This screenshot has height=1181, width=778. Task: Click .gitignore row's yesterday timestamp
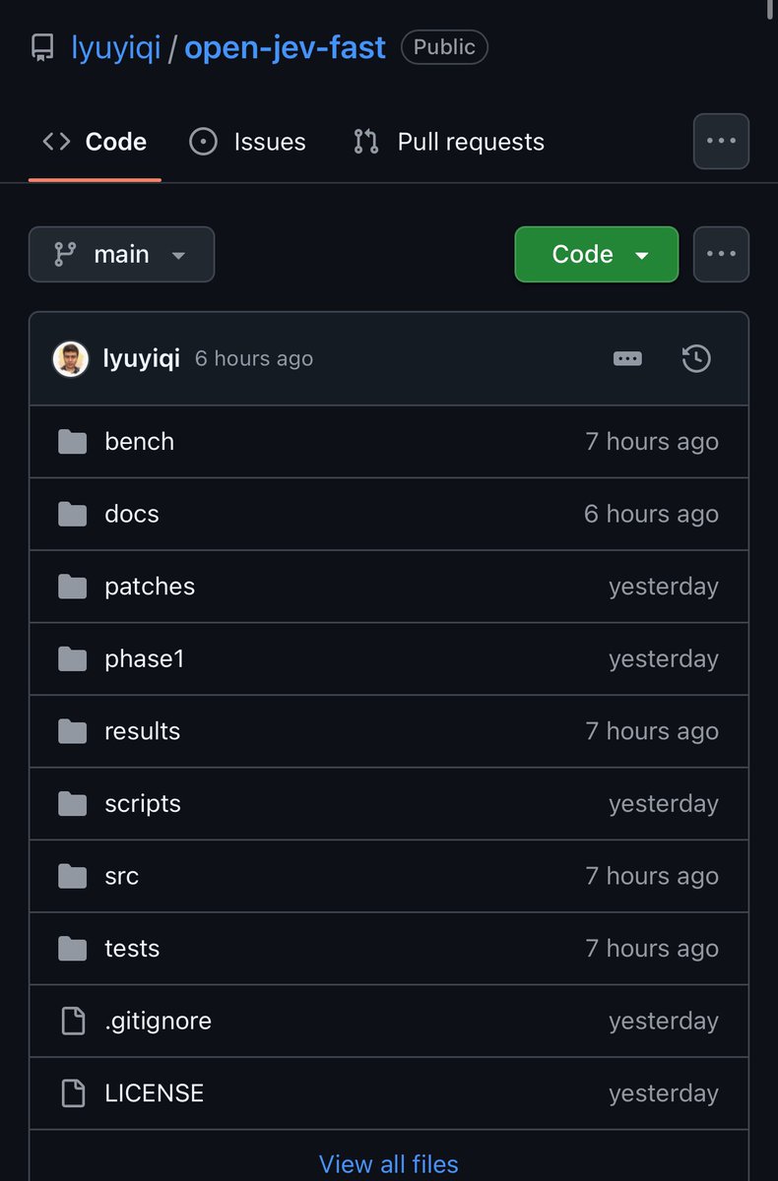click(x=664, y=1021)
